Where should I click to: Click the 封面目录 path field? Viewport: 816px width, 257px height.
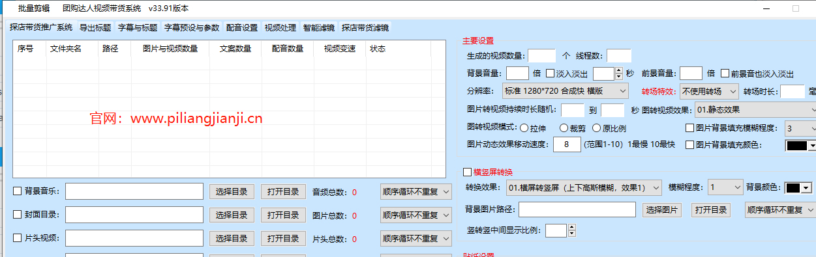(134, 215)
